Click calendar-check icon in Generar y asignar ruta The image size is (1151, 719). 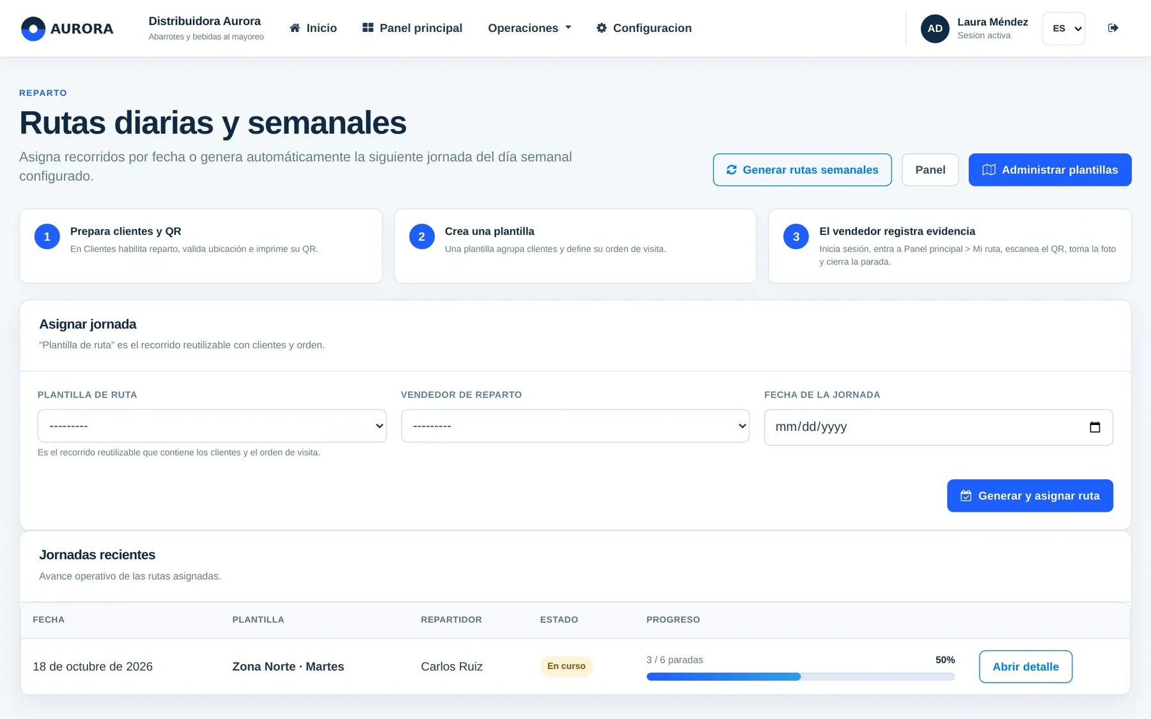point(966,496)
